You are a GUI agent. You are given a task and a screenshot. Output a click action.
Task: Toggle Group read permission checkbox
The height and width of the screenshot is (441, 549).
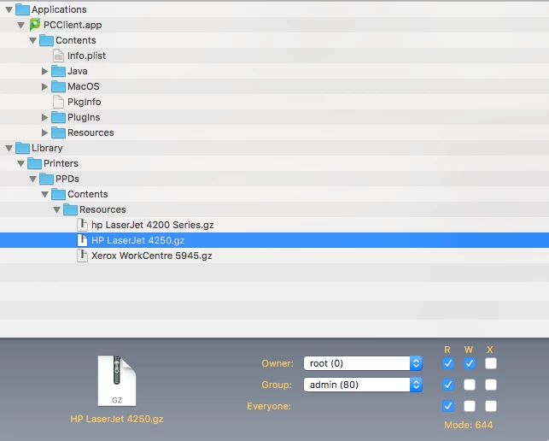pos(448,385)
